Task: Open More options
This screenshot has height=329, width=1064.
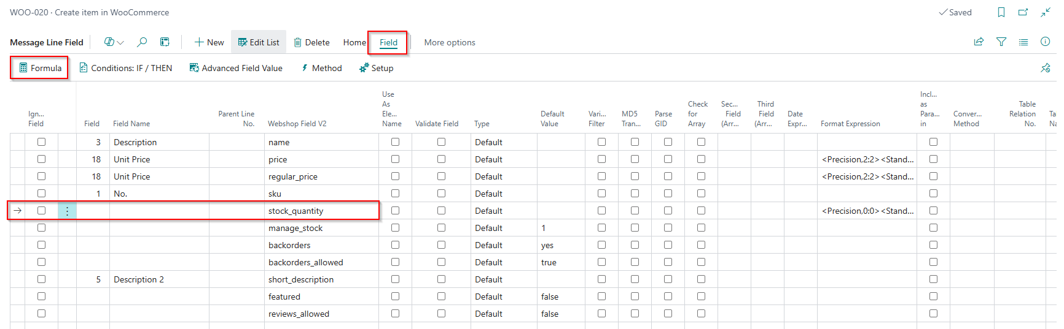Action: coord(450,42)
